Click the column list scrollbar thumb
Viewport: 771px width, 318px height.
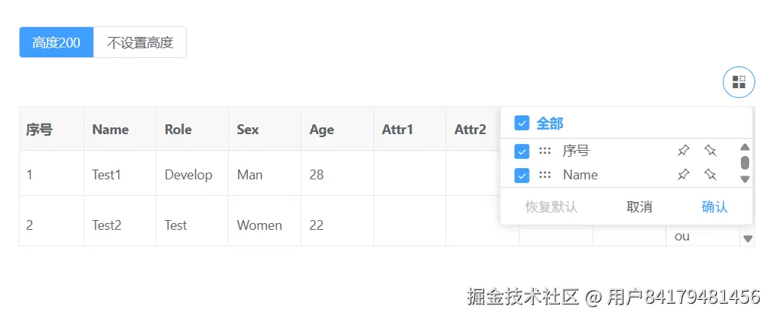[745, 162]
